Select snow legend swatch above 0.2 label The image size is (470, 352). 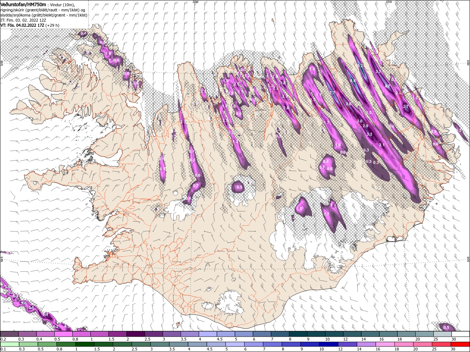tap(9, 334)
